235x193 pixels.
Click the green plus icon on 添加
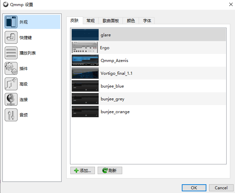click(76, 170)
